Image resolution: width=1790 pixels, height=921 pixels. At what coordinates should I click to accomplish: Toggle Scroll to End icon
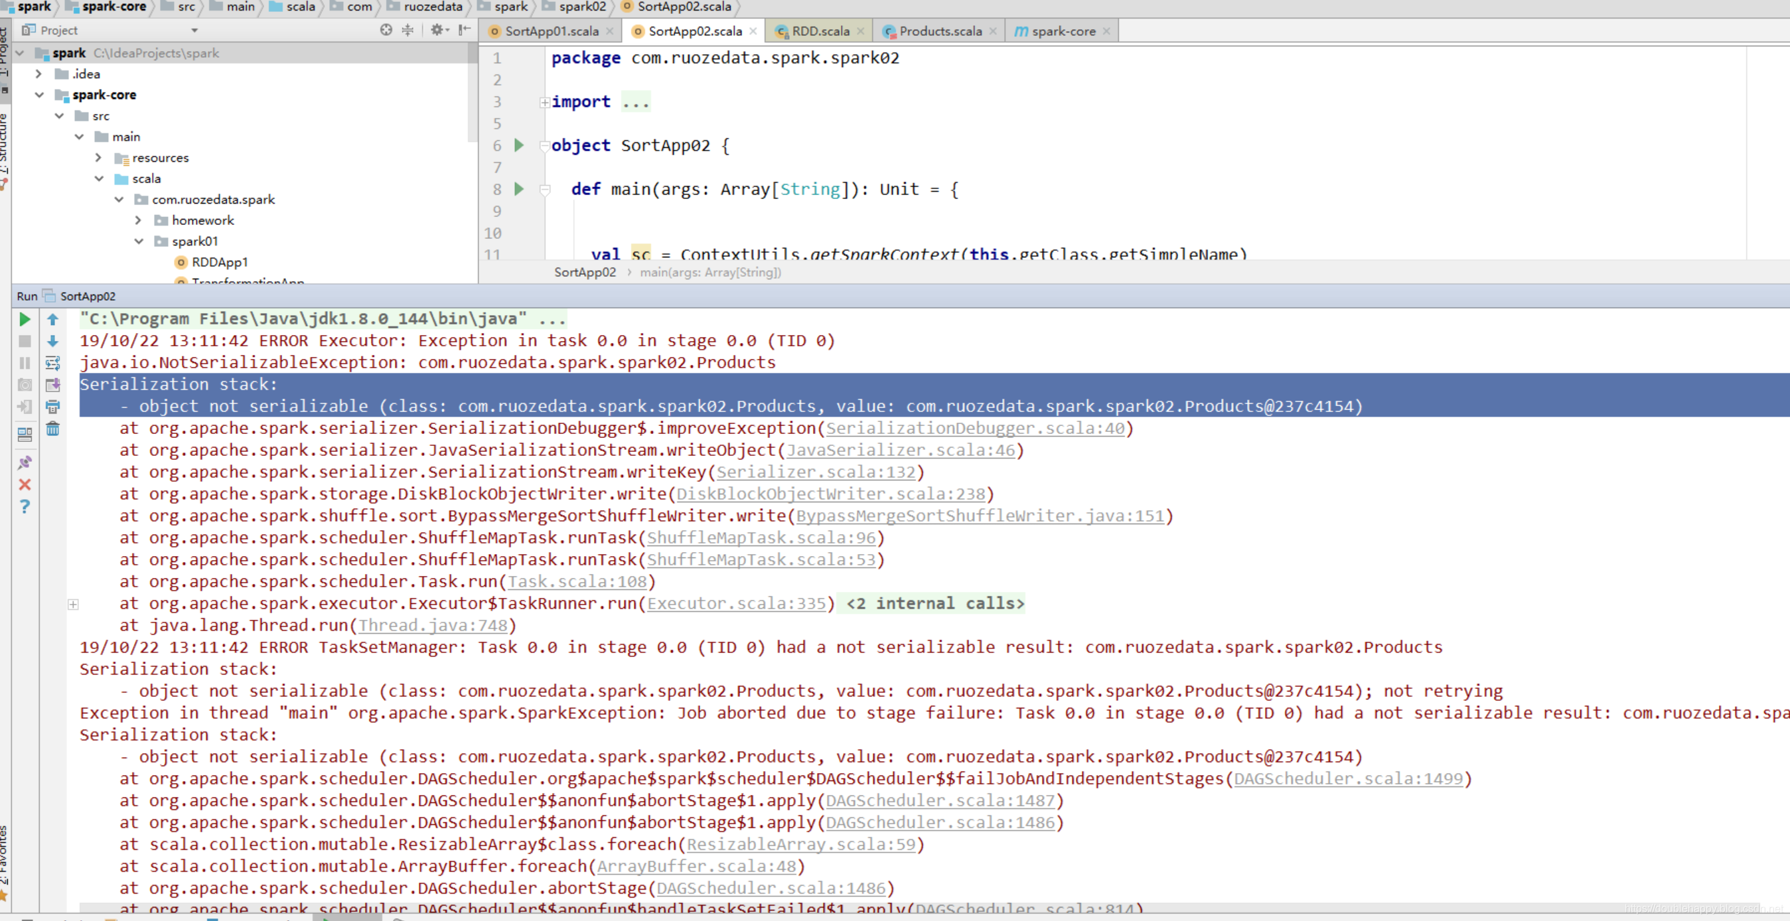point(53,385)
